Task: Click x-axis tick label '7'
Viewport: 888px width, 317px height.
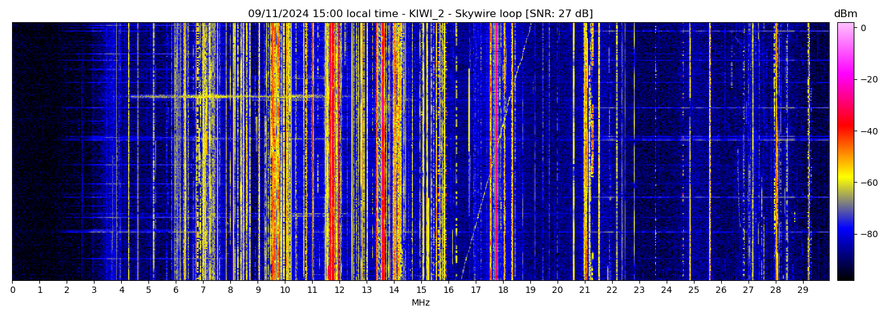Action: 203,290
